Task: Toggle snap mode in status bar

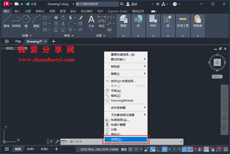Action: 136,149
